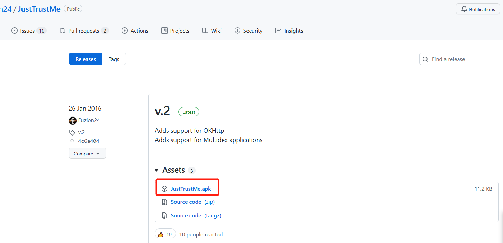
Task: View the Insights graph icon
Action: tap(278, 31)
